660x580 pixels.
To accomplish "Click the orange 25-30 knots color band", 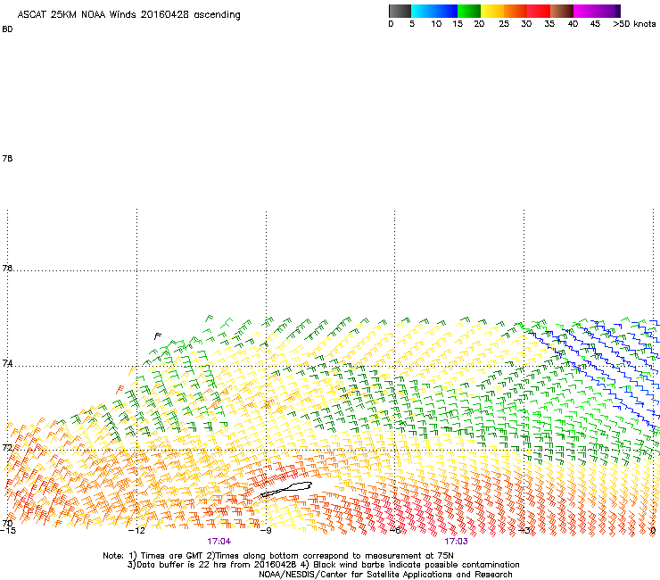I will point(516,11).
